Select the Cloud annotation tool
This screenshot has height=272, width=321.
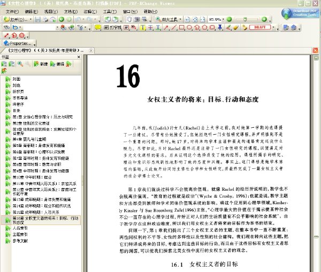tap(212, 27)
